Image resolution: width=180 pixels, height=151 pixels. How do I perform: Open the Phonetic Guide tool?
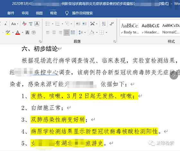[x=31, y=24]
